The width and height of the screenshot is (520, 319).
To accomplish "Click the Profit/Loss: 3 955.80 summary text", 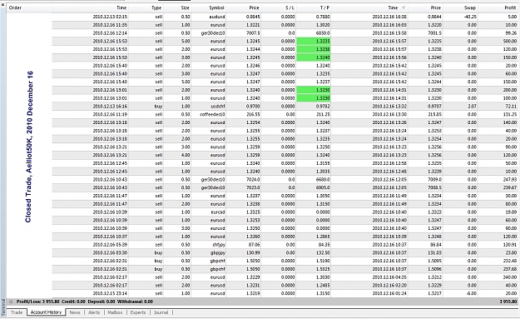I will pyautogui.click(x=37, y=302).
